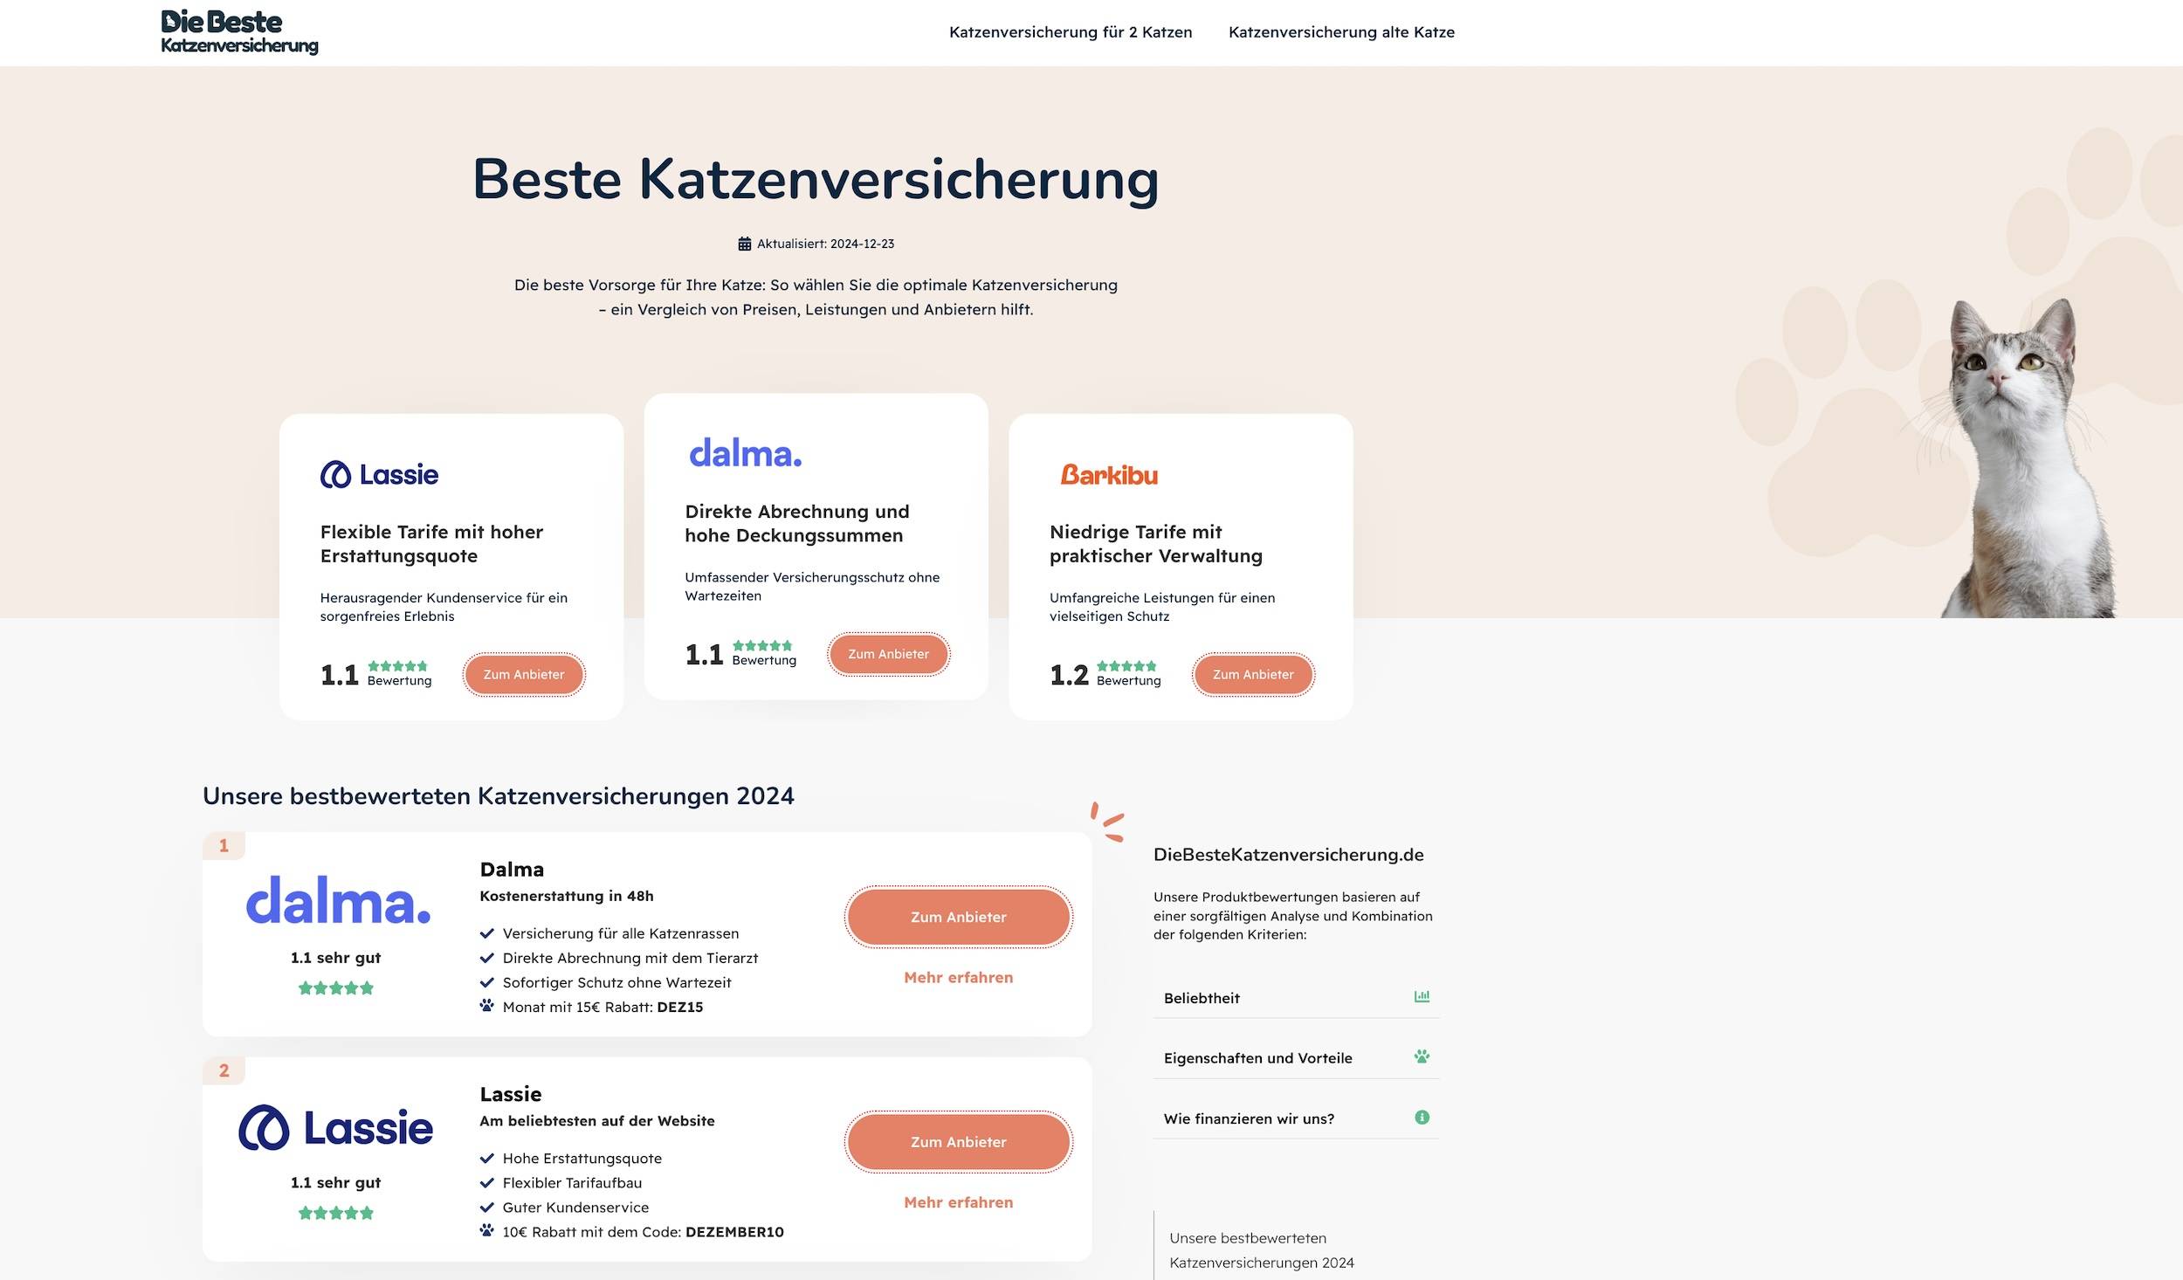
Task: Open Mehr erfahren link for Dalma
Action: click(x=958, y=978)
